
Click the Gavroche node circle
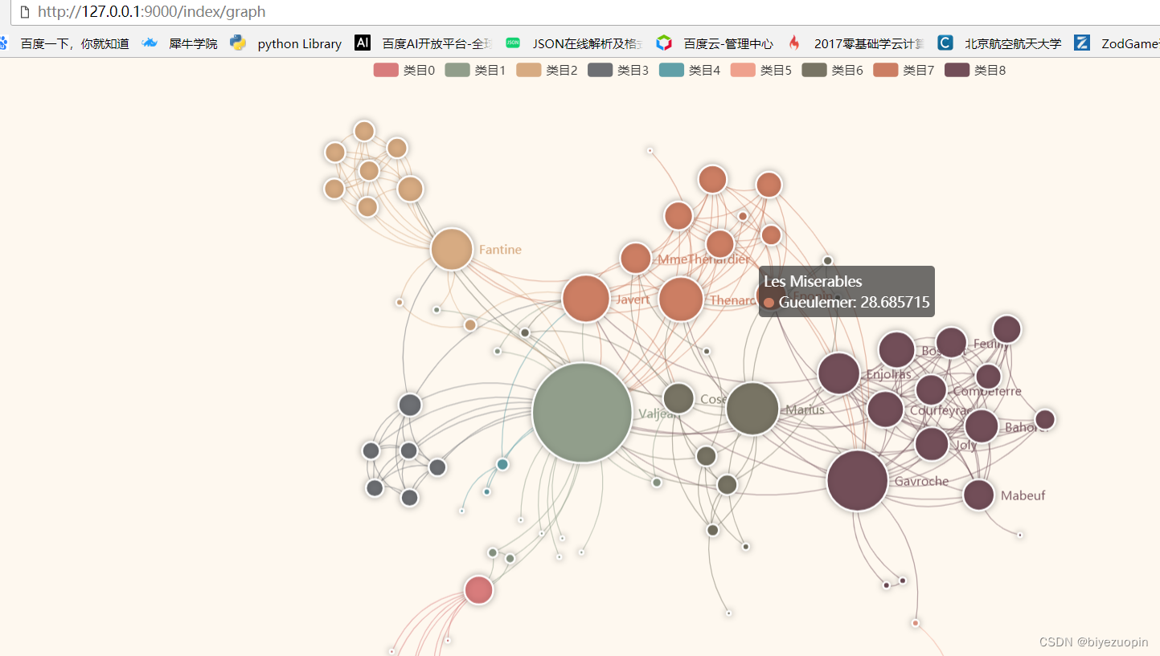[x=858, y=481]
